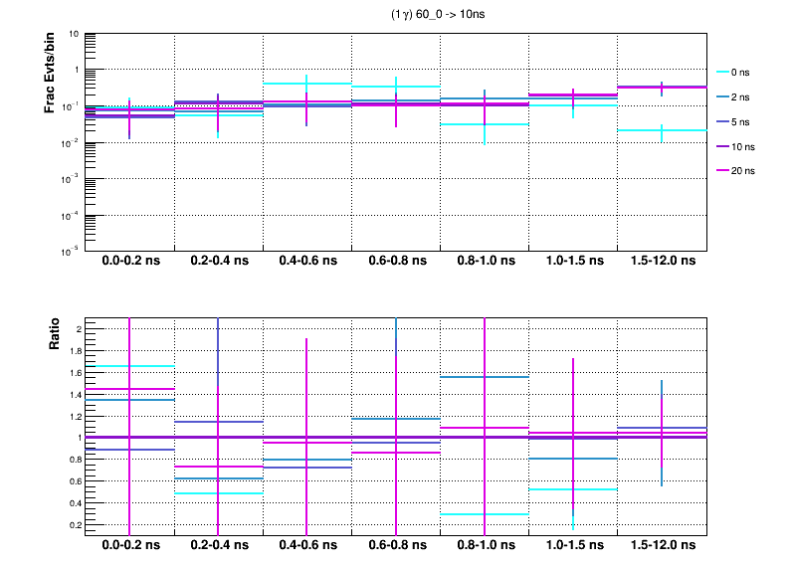
Task: Click the magenta 20 ns legend line swatch
Action: (723, 171)
